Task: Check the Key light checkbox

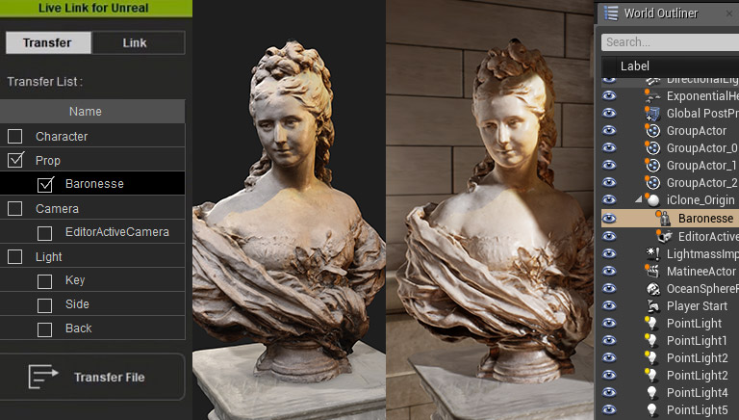Action: pos(45,281)
